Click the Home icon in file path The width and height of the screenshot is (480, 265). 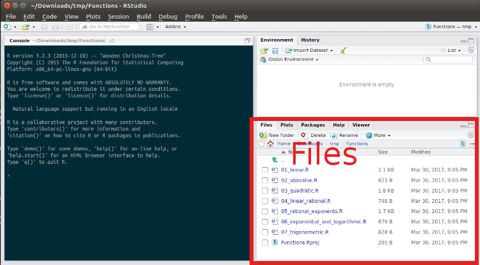click(270, 143)
